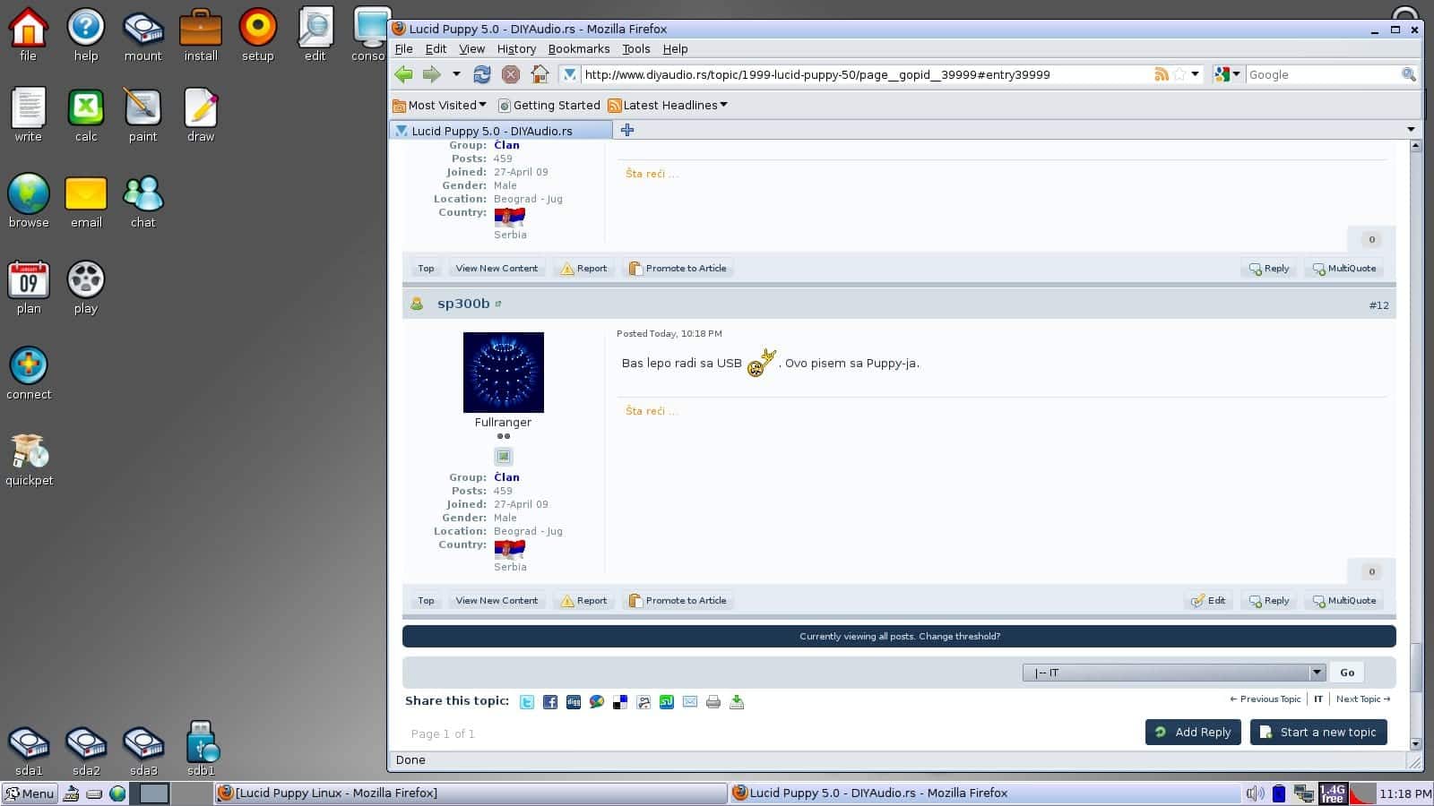Click the RSS feed icon in address bar
Image resolution: width=1434 pixels, height=806 pixels.
[1162, 74]
